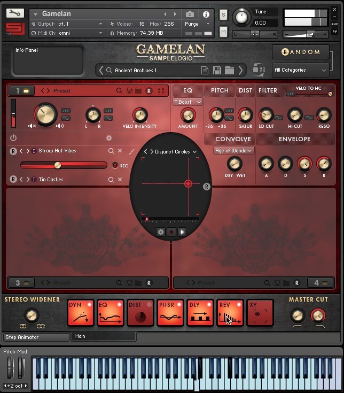Select the DIST tab in core
The image size is (344, 393).
[245, 90]
